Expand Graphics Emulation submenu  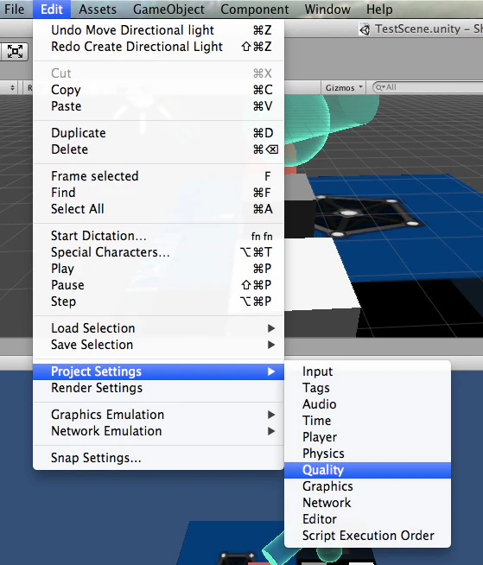159,415
